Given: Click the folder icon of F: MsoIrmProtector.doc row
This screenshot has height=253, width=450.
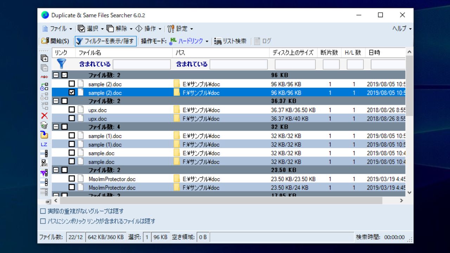Looking at the screenshot, I should [177, 188].
